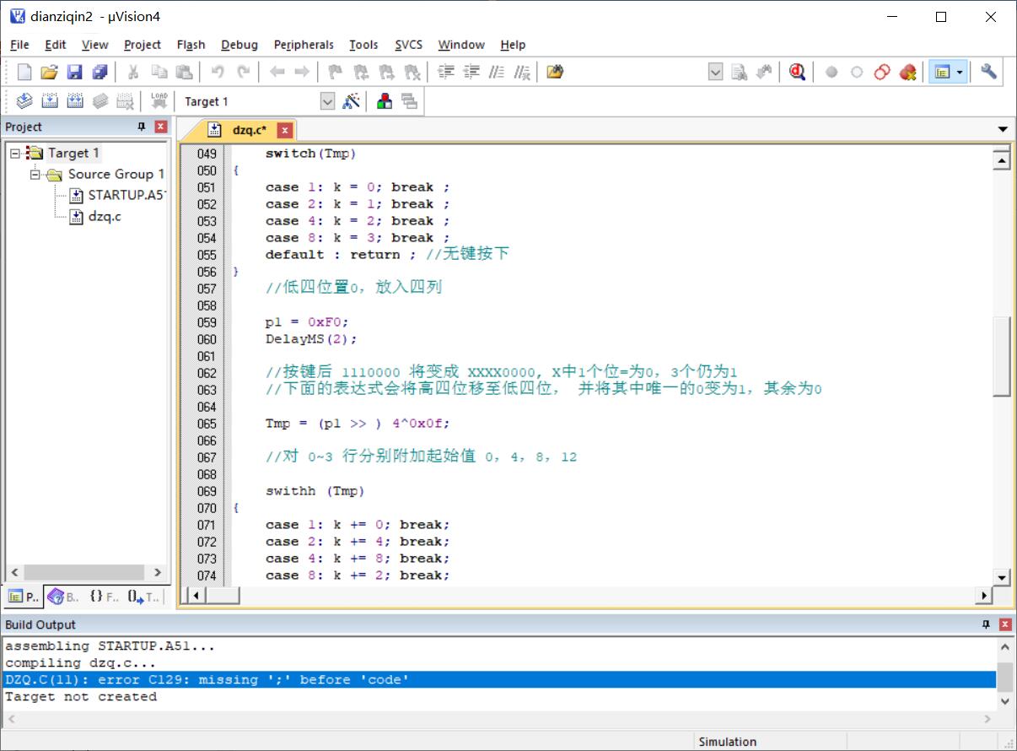This screenshot has width=1017, height=751.
Task: Close the Project panel
Action: click(x=161, y=127)
